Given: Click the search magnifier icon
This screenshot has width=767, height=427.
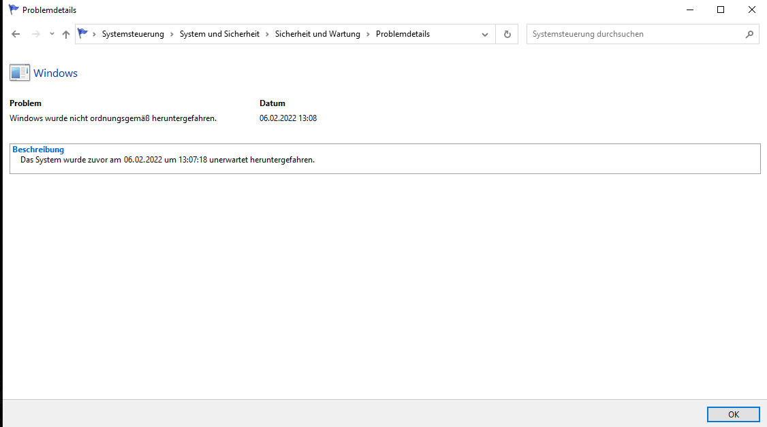Looking at the screenshot, I should click(x=748, y=33).
